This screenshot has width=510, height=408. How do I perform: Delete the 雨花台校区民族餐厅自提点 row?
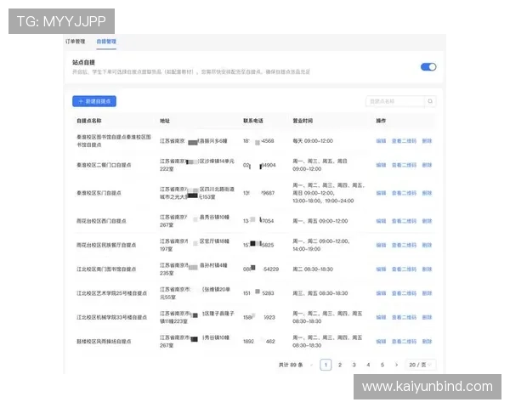pos(427,245)
